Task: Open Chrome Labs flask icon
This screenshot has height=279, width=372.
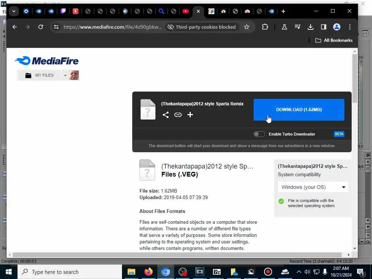Action: [x=284, y=27]
